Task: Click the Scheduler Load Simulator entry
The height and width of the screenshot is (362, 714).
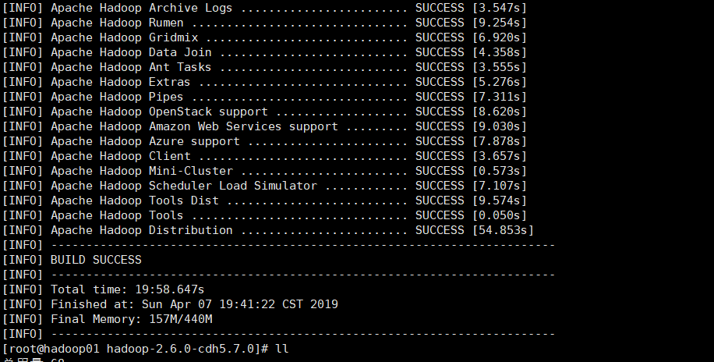Action: [264, 186]
